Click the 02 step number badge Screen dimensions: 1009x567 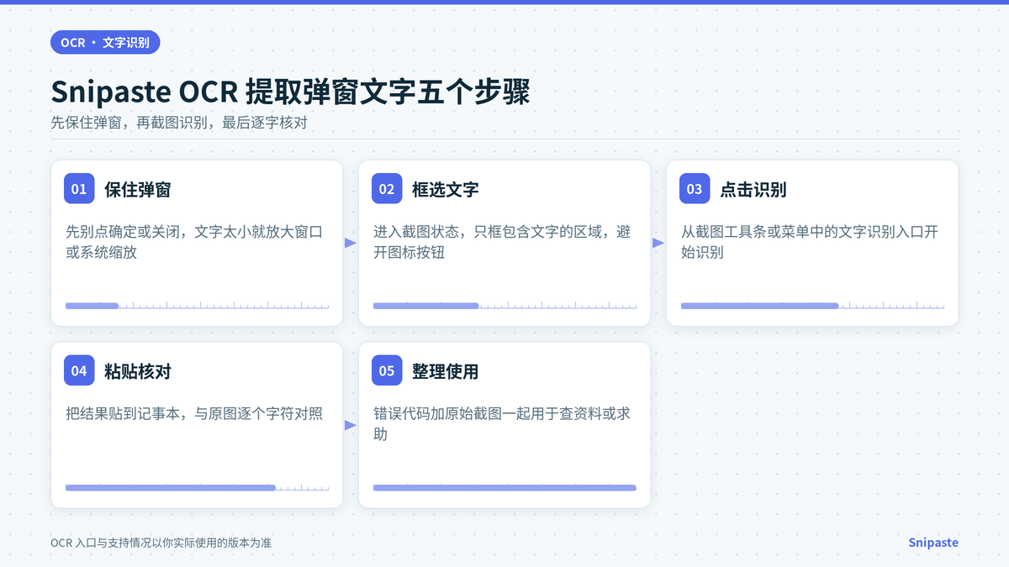tap(387, 189)
